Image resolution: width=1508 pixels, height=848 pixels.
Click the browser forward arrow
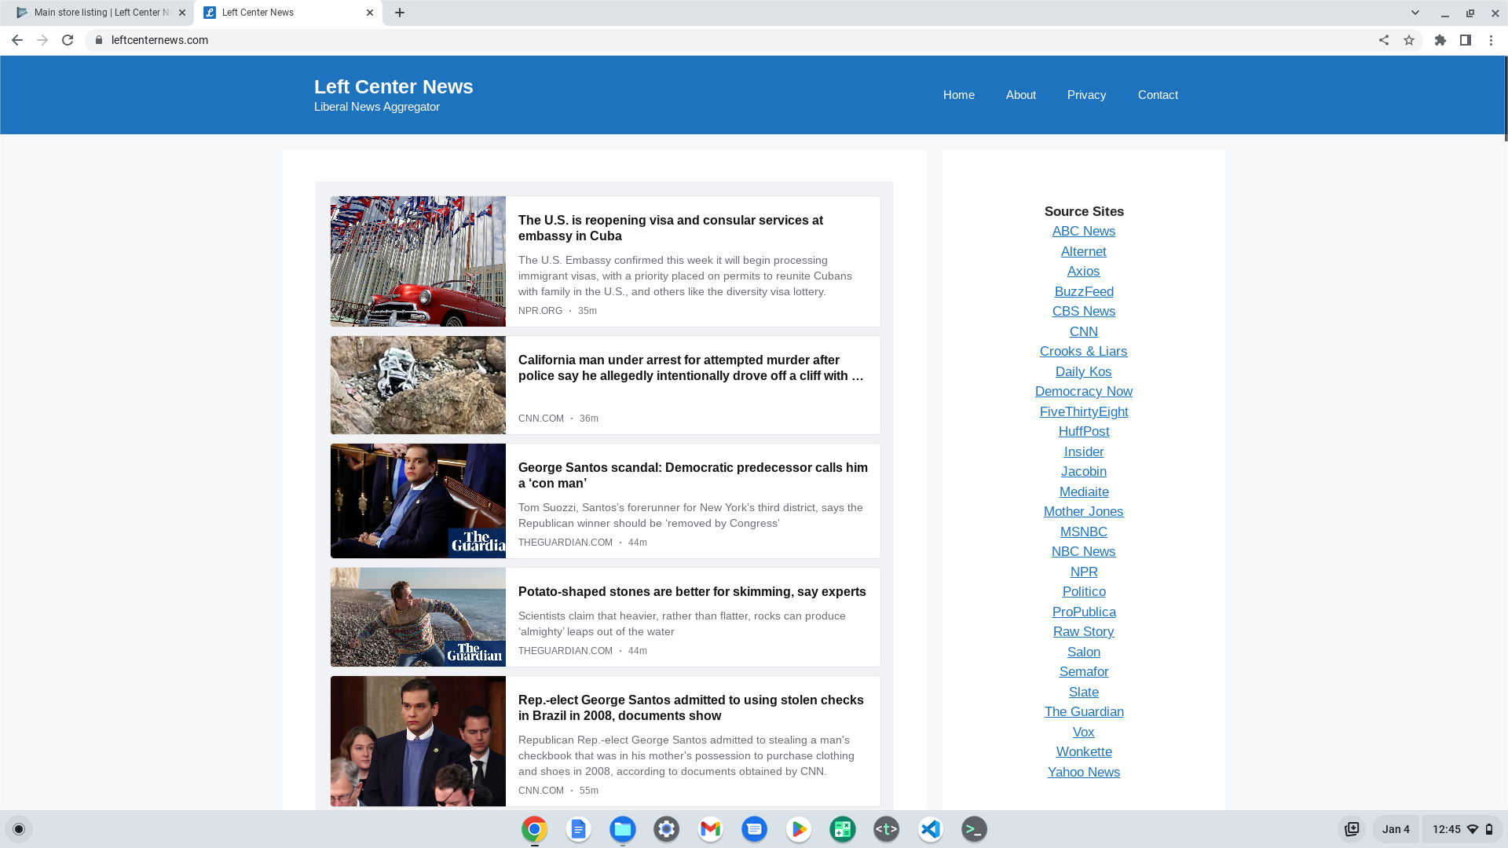[42, 40]
